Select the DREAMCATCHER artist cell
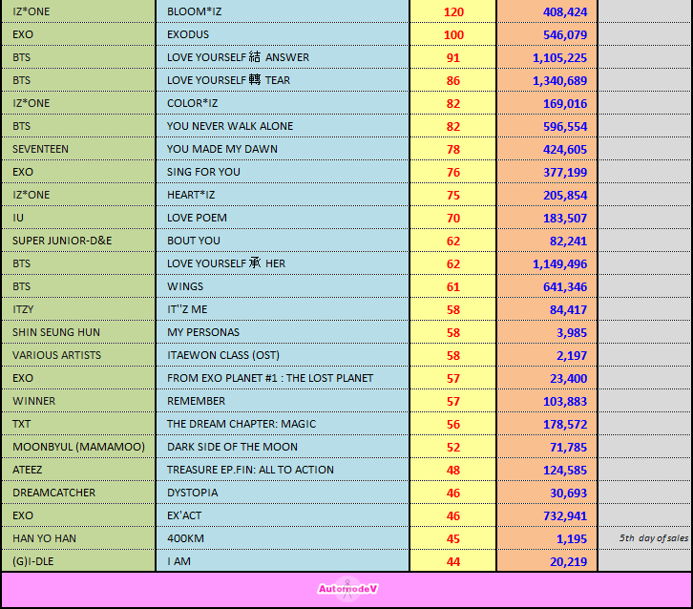 tap(78, 493)
